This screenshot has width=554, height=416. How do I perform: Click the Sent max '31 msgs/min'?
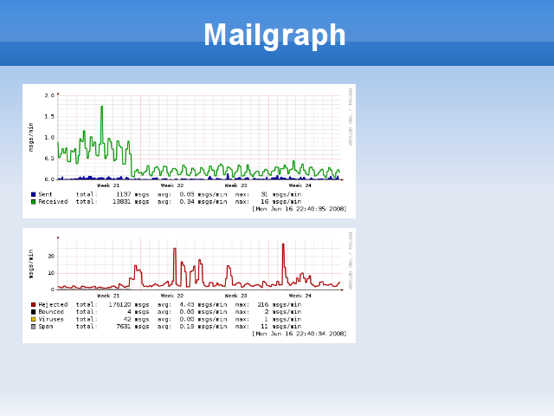[x=280, y=194]
